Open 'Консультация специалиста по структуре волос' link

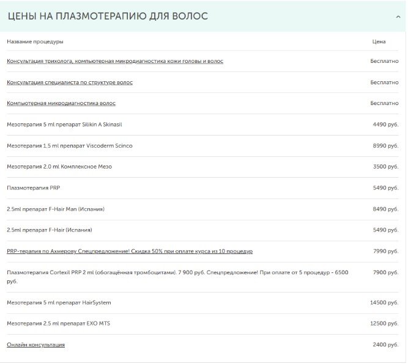[x=70, y=82]
